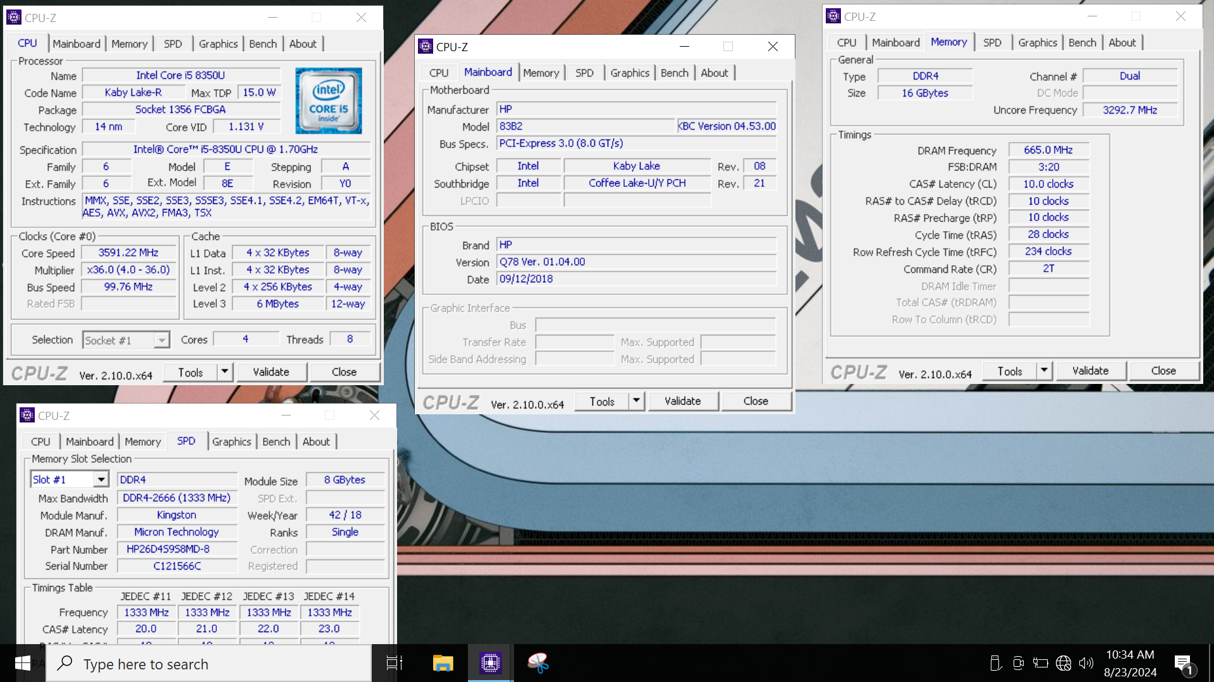1214x682 pixels.
Task: Open About tab in Memory window
Action: click(x=1122, y=42)
